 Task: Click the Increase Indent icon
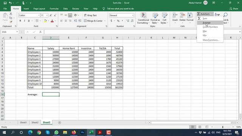(80, 21)
